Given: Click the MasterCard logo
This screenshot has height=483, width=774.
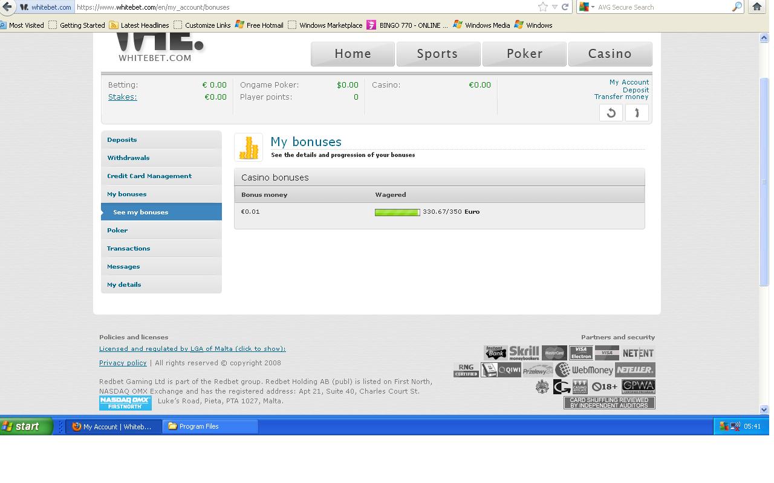Looking at the screenshot, I should [x=554, y=353].
